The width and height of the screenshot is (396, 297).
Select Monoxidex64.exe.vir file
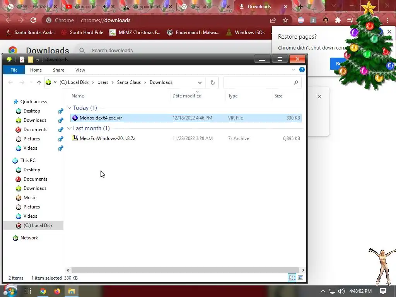pyautogui.click(x=186, y=118)
